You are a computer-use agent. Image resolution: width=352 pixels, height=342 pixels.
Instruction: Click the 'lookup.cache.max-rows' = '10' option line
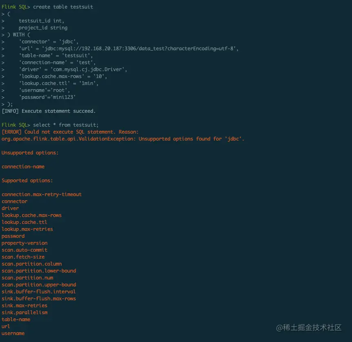click(63, 76)
